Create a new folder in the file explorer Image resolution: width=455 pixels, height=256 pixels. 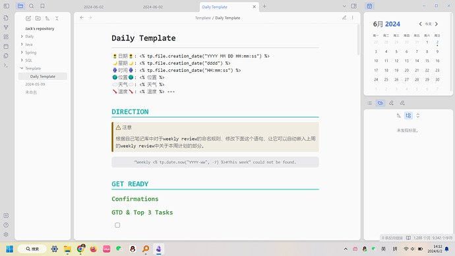[38, 18]
